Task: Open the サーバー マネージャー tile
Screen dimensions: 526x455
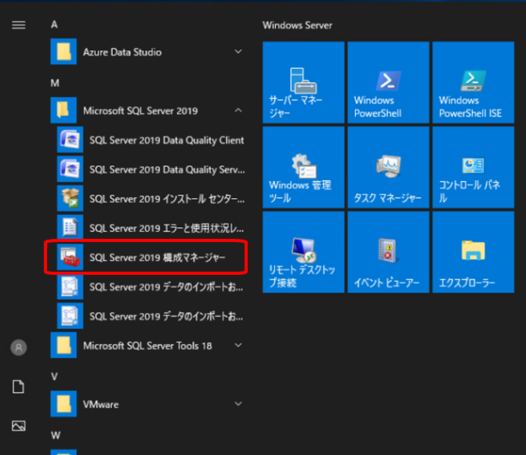Action: pos(303,82)
